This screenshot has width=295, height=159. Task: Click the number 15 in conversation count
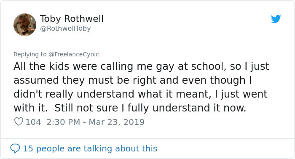coord(28,148)
